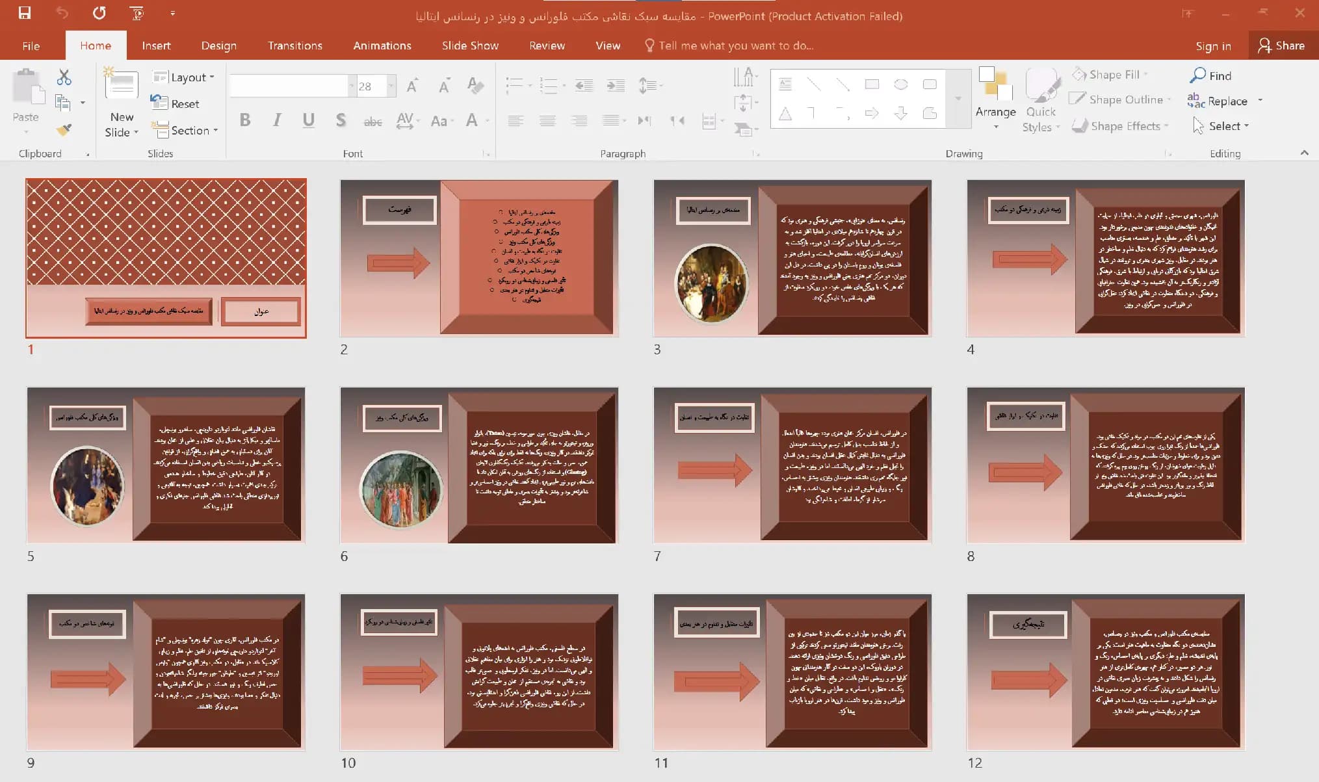Click the Copy icon in Clipboard group
This screenshot has width=1319, height=782.
tap(63, 103)
